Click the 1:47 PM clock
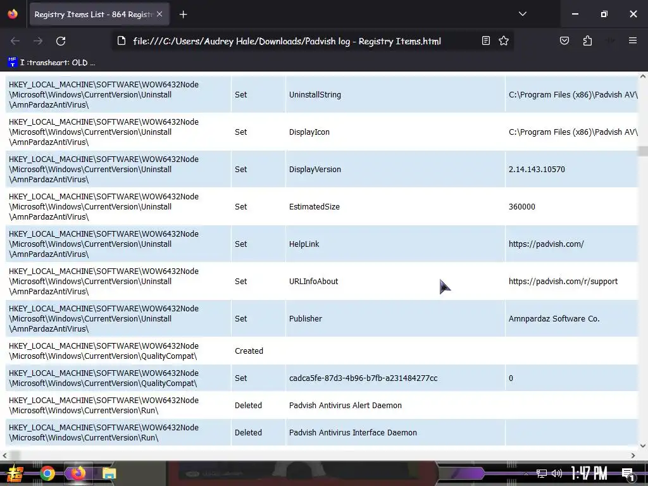The width and height of the screenshot is (648, 486). (589, 473)
